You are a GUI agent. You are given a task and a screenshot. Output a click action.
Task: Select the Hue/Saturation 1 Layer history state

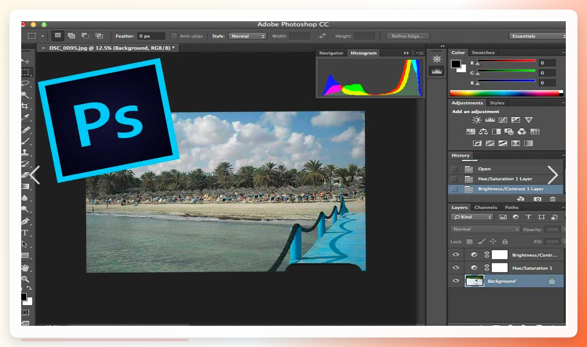point(505,179)
